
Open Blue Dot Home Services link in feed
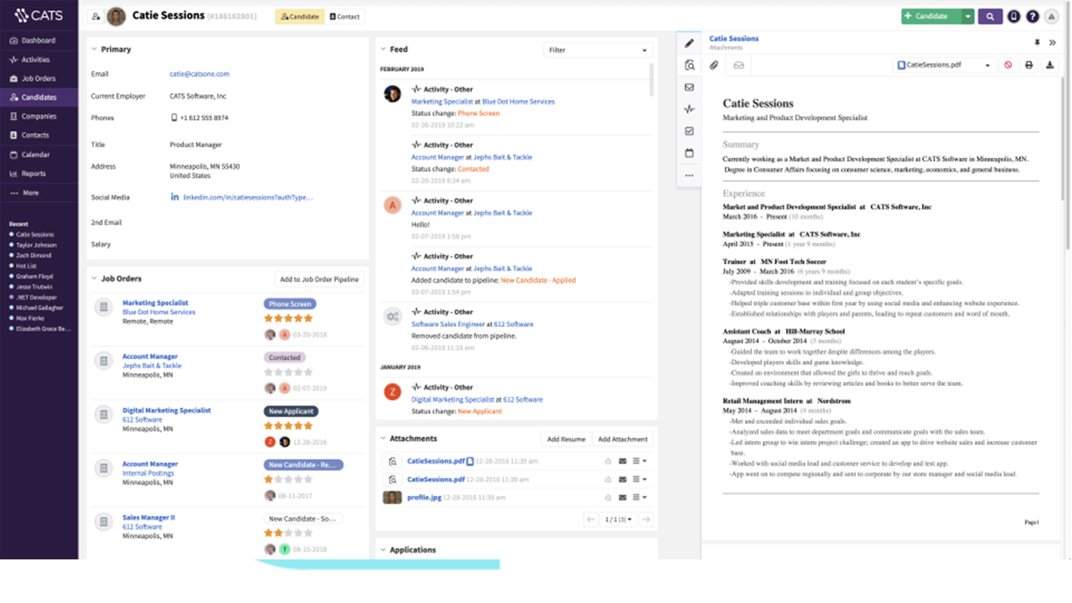(x=518, y=102)
